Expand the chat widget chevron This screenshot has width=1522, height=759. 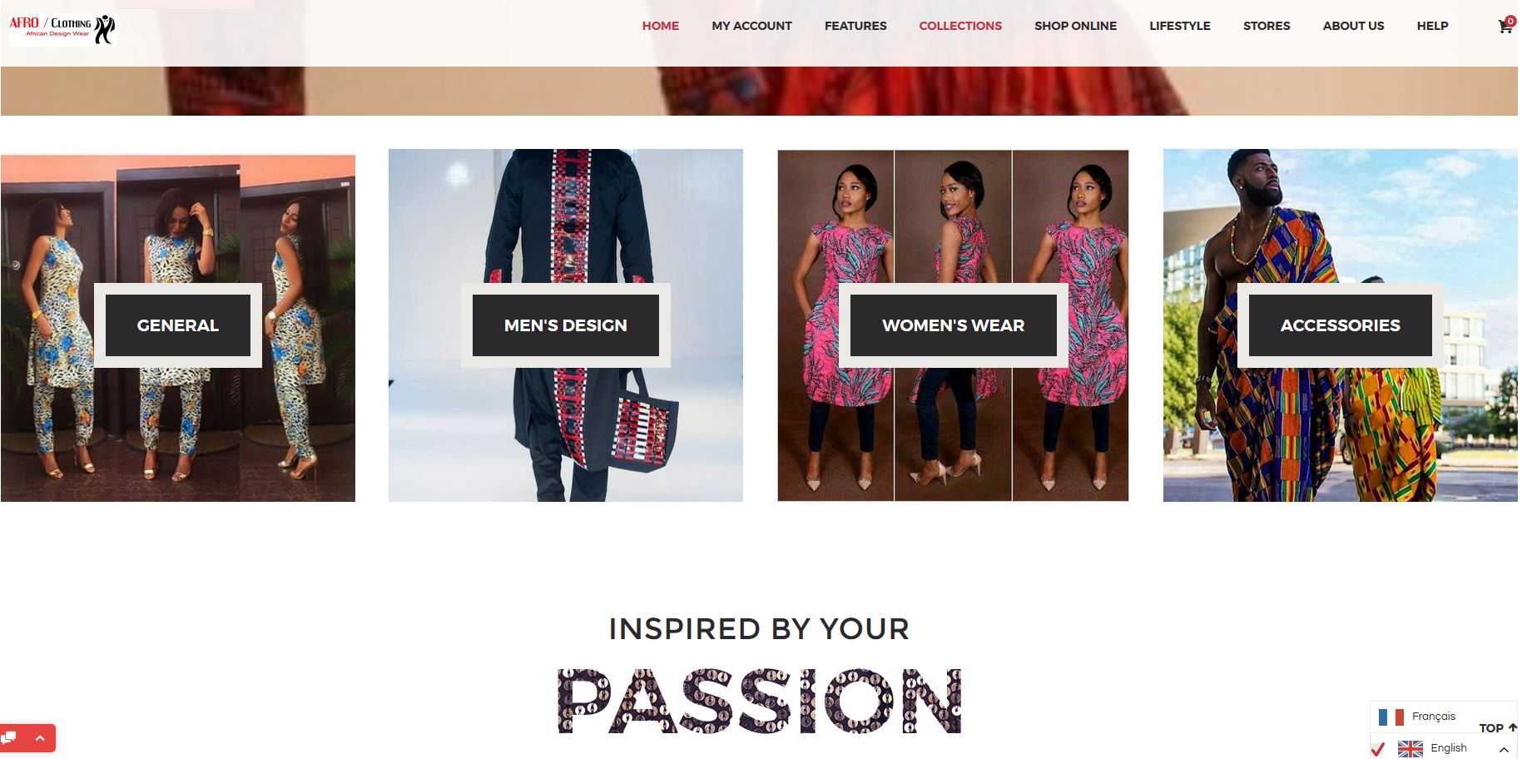[39, 738]
